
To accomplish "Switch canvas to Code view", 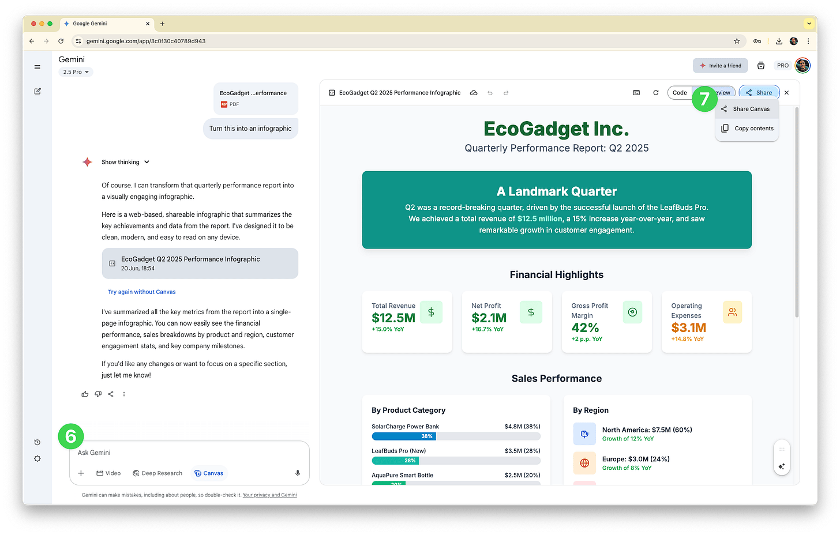I will [x=680, y=93].
